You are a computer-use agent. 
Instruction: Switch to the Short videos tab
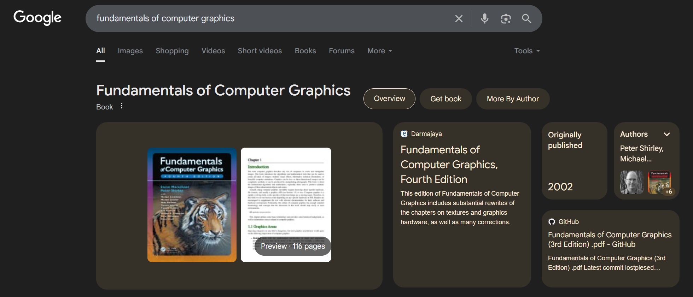[260, 51]
